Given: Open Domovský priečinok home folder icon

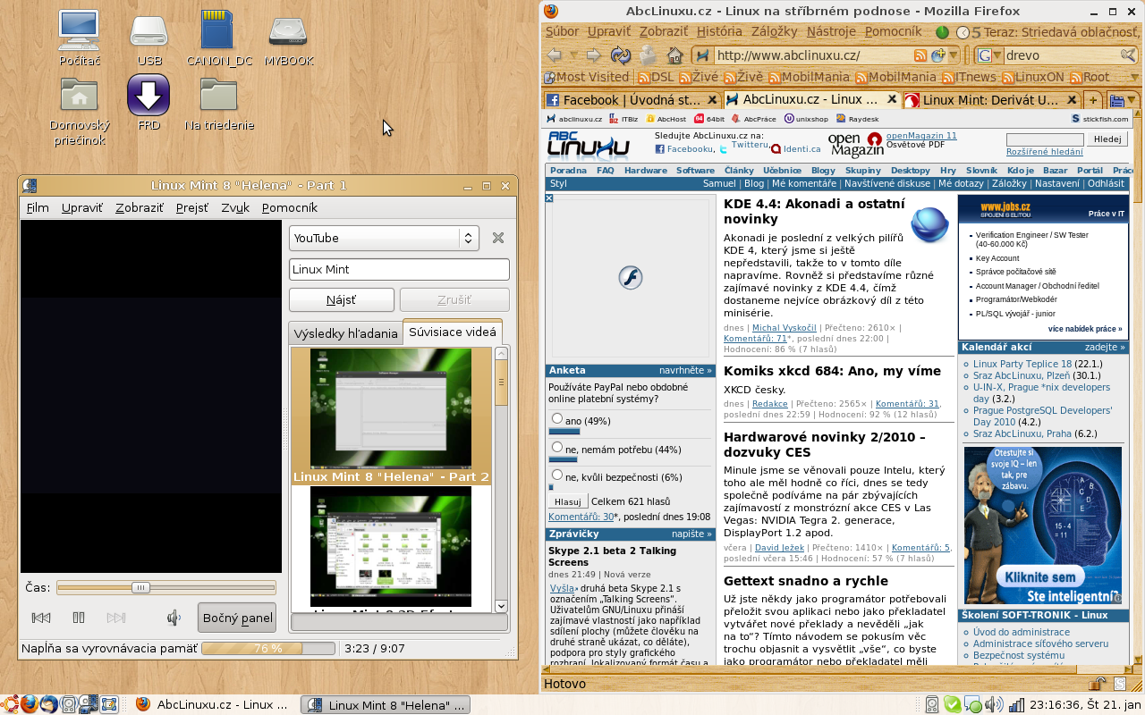Looking at the screenshot, I should [x=80, y=112].
